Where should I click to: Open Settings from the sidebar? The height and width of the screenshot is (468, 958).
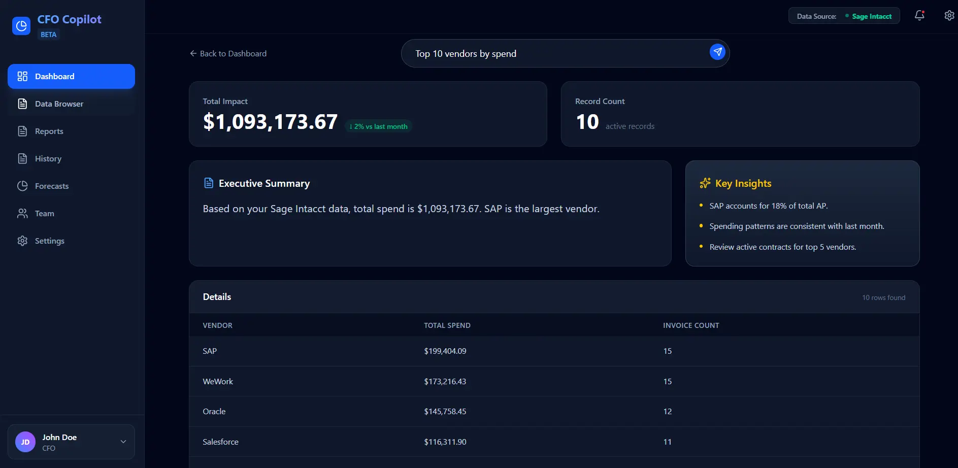(49, 241)
